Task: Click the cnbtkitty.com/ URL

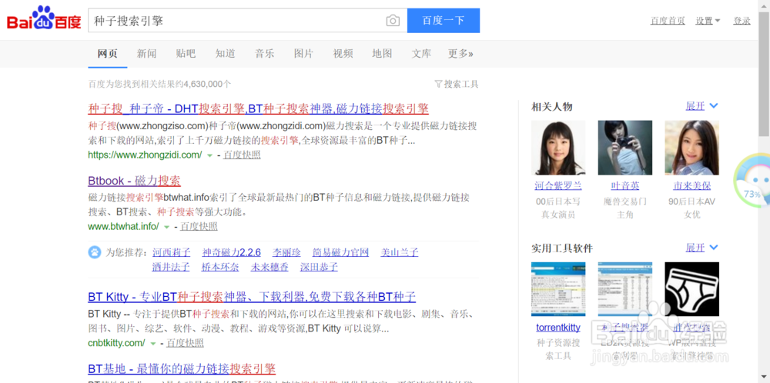Action: point(117,343)
